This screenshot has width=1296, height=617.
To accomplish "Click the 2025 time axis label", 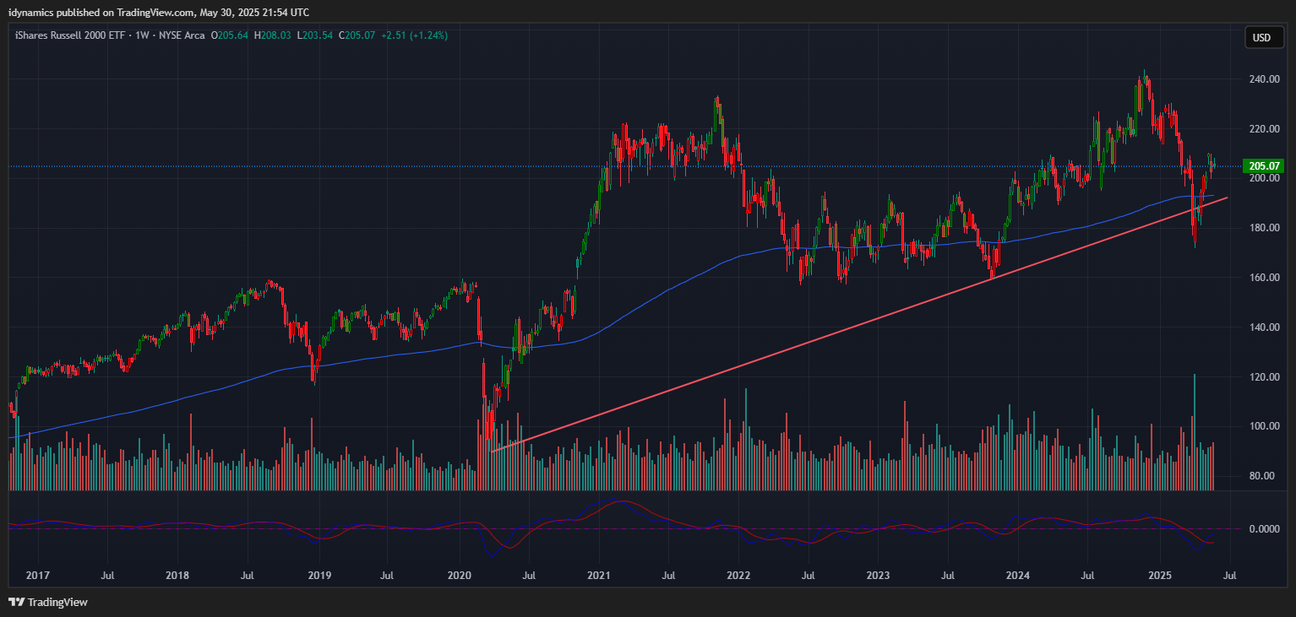I will pos(1159,576).
